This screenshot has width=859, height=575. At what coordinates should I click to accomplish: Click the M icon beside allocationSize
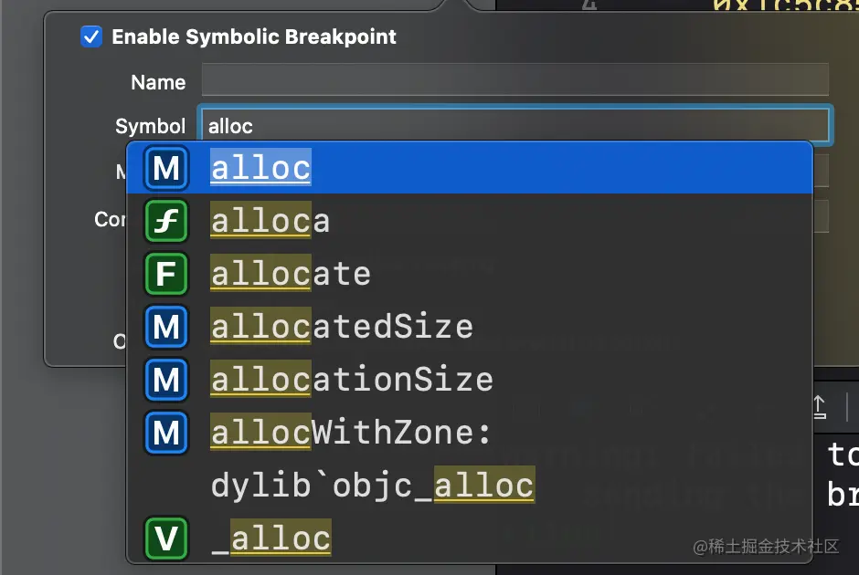pyautogui.click(x=166, y=381)
